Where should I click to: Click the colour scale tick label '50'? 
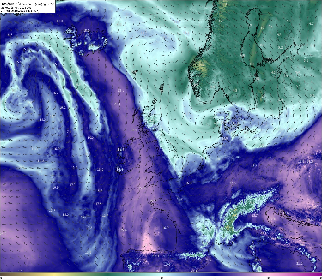[320, 278]
